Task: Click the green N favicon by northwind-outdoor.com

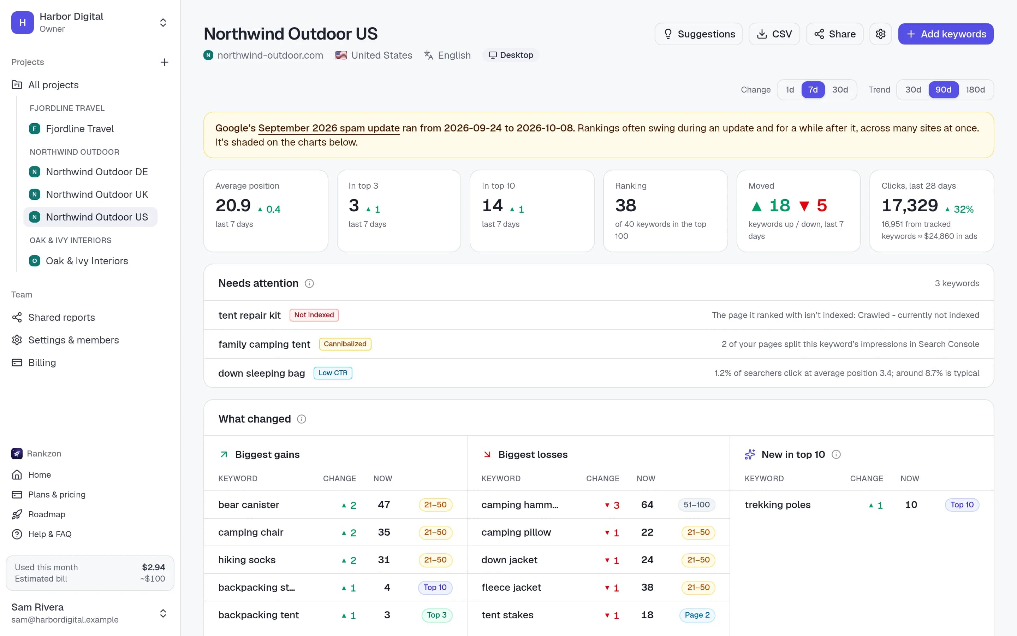Action: pos(208,55)
